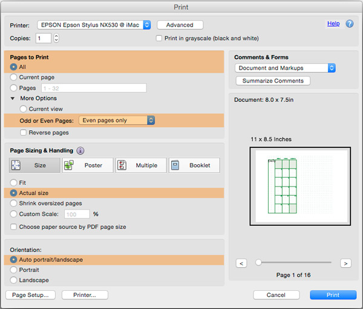
Task: Select the Current view radio option
Action: [x=23, y=109]
